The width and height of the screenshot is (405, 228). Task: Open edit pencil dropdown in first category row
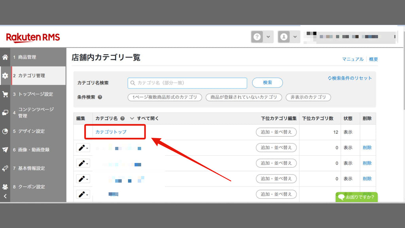point(83,148)
